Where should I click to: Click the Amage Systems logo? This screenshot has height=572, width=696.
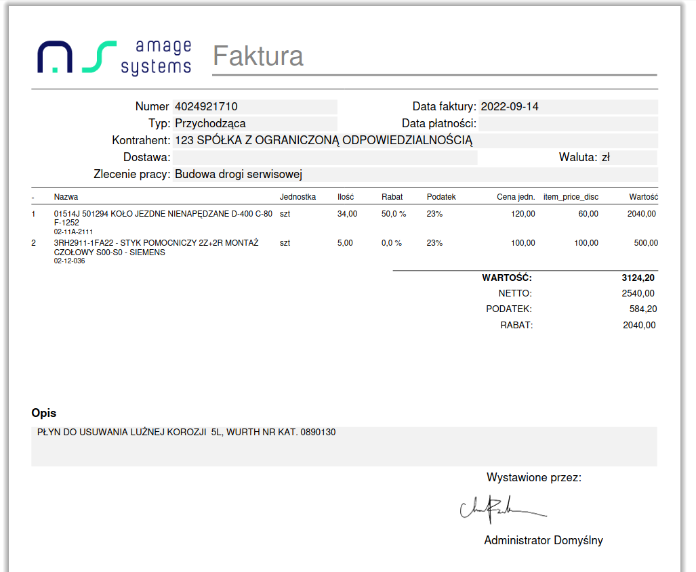pos(114,57)
